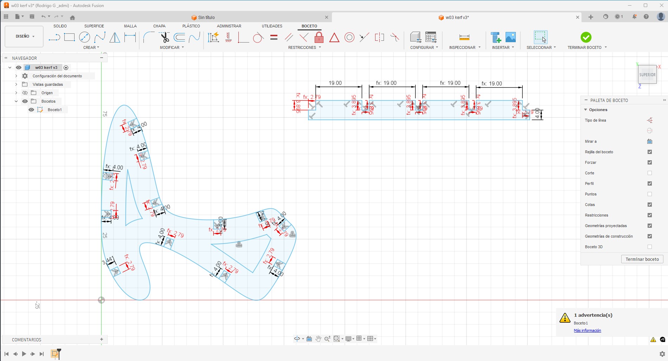Screen dimensions: 668x361
Task: Expand the Vistas guardadas folder
Action: (x=16, y=84)
